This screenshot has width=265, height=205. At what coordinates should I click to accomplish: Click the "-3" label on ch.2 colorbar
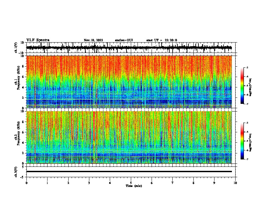[x=247, y=123]
